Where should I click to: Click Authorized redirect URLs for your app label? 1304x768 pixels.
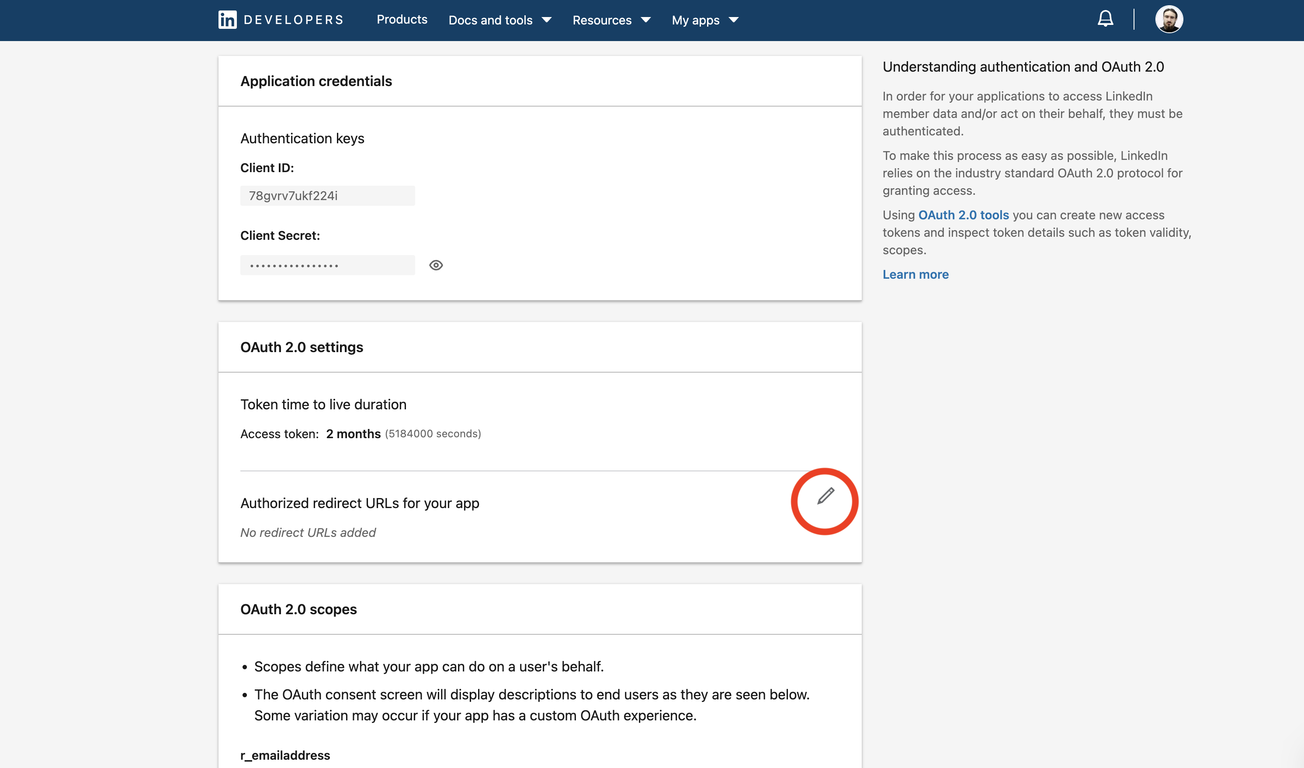(x=359, y=503)
